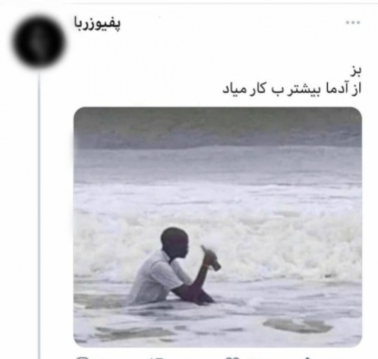Click the tweet line از آدما بیشتر ب کار میاد
This screenshot has height=359, width=378.
(292, 89)
